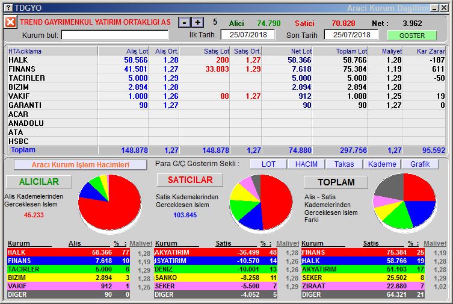Select blue HALK row in total list
This screenshot has height=304, width=453.
pyautogui.click(x=363, y=261)
